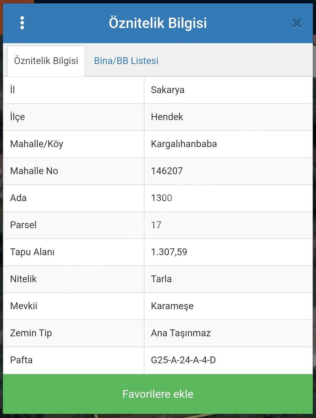Click the Hendek district value
The image size is (316, 418).
coord(167,117)
